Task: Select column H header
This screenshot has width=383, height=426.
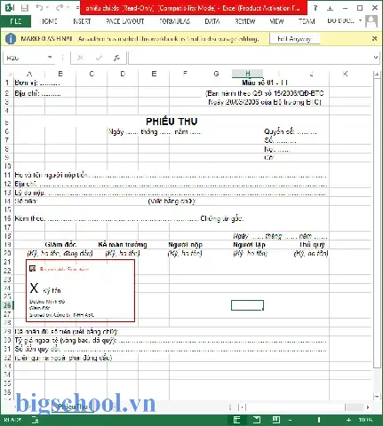Action: [247, 74]
